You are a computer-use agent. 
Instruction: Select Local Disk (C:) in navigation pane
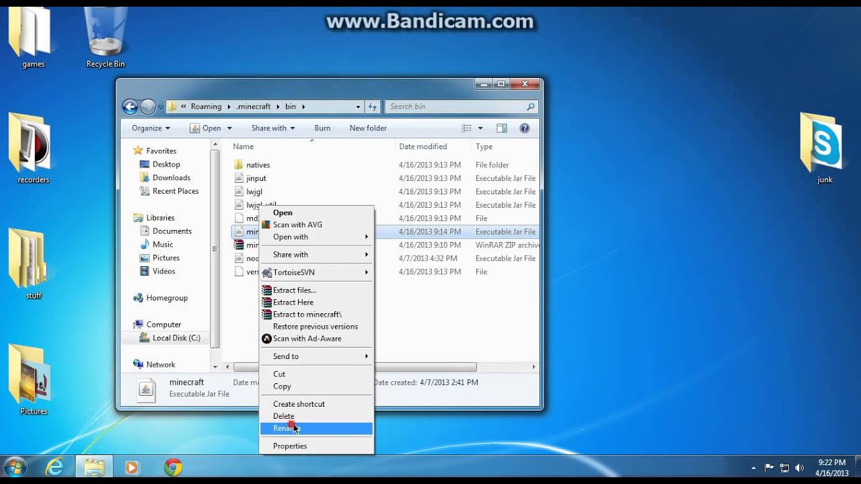(176, 338)
